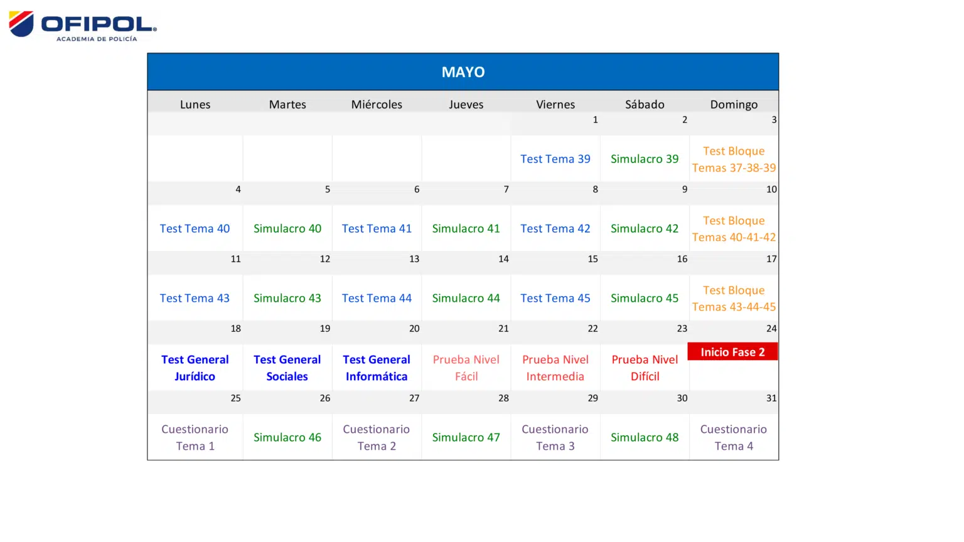Click Prueba Nivel Difícil
Image resolution: width=964 pixels, height=542 pixels.
(645, 368)
